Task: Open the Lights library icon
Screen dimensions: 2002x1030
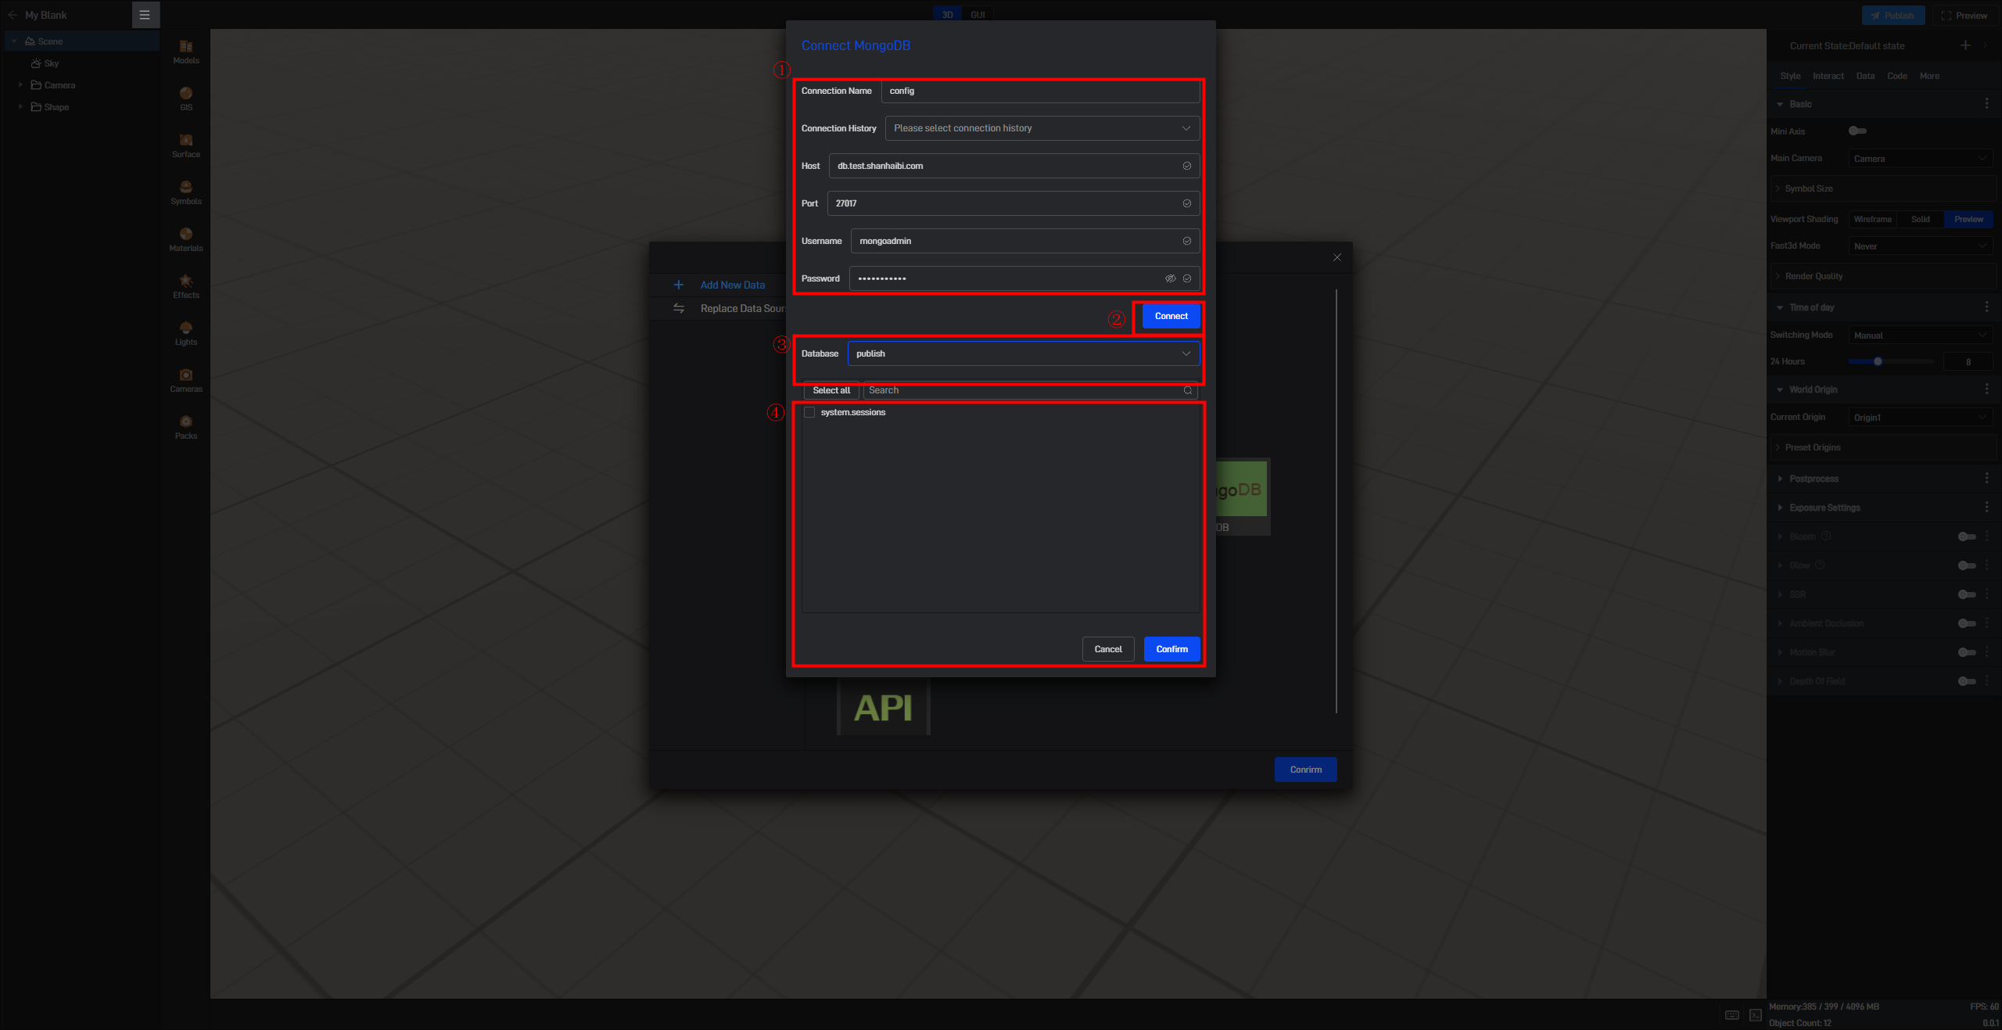Action: [x=186, y=333]
